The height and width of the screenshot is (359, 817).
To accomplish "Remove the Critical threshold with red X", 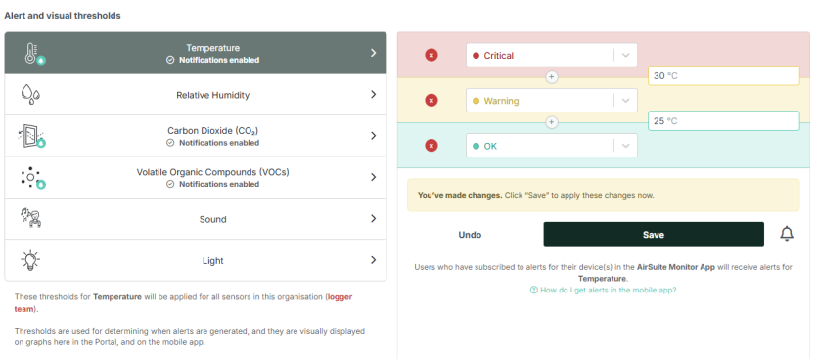I will point(431,55).
